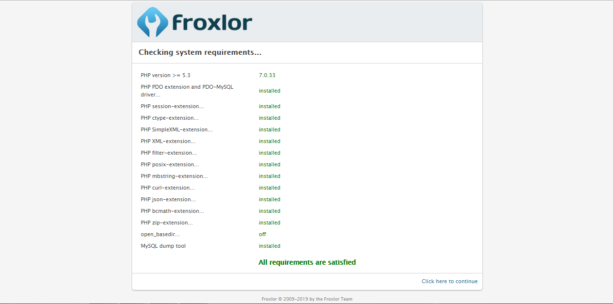Click the "PHP json-extension..." requirement label
613x304 pixels.
(168, 199)
